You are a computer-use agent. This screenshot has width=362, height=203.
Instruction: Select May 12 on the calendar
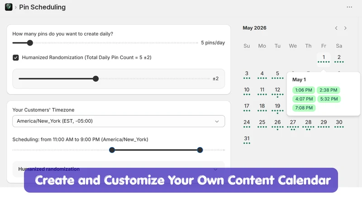pos(277,92)
